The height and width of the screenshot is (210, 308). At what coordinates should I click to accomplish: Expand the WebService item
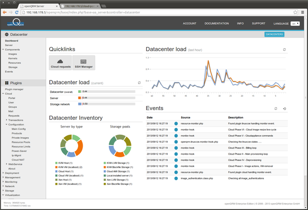click(7, 164)
